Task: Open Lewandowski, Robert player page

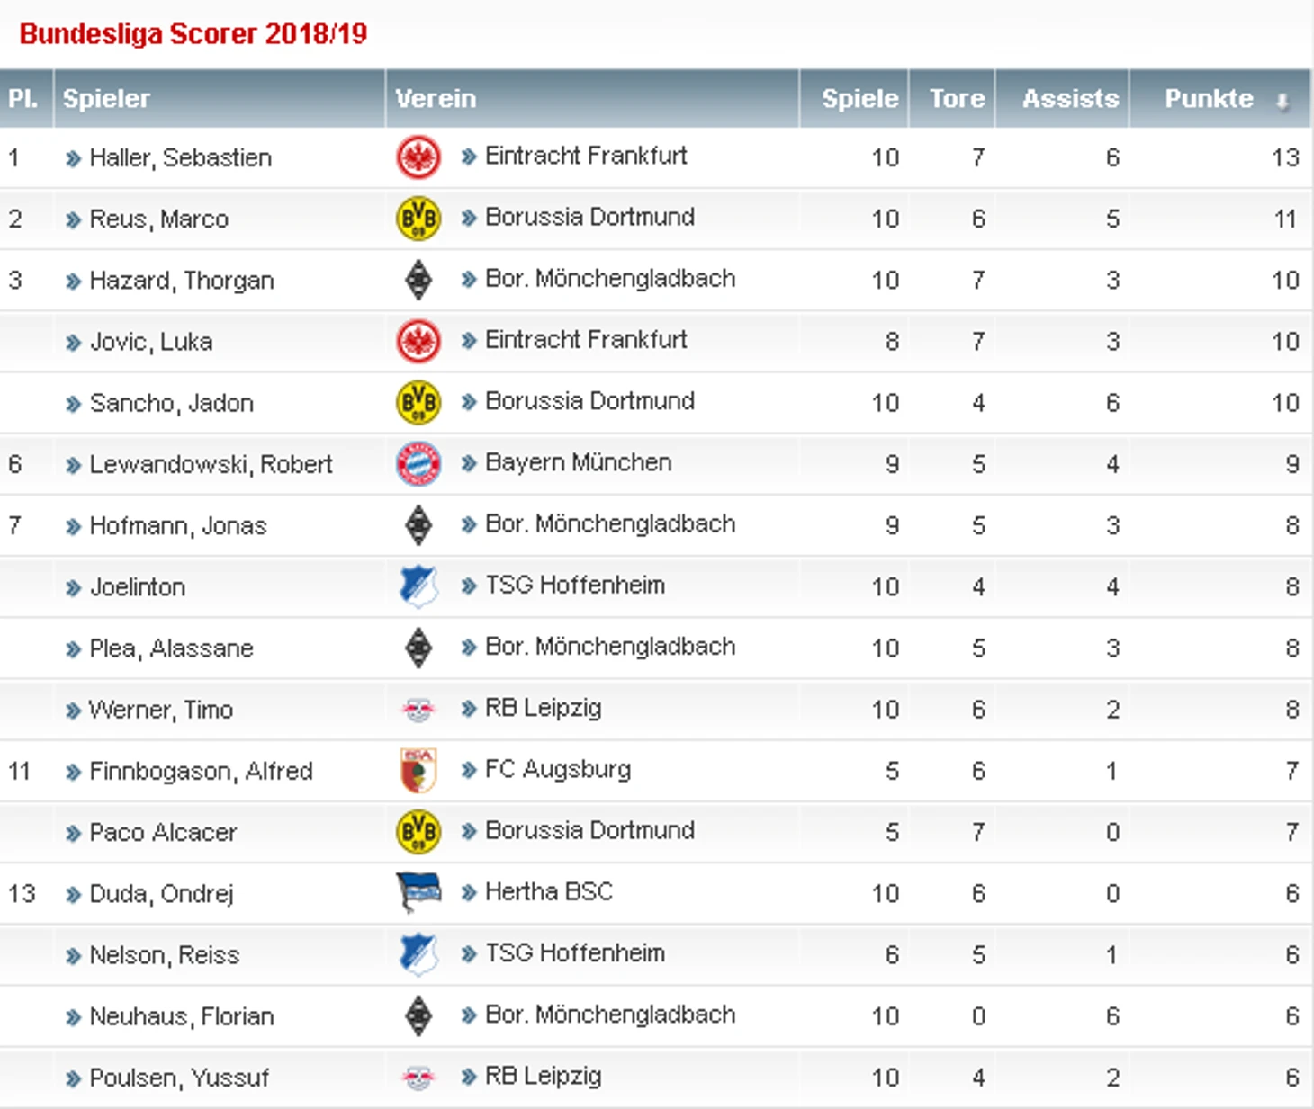Action: pos(211,465)
